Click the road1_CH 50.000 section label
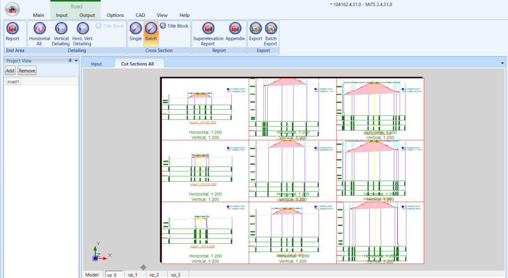508x278 pixels. pyautogui.click(x=203, y=123)
